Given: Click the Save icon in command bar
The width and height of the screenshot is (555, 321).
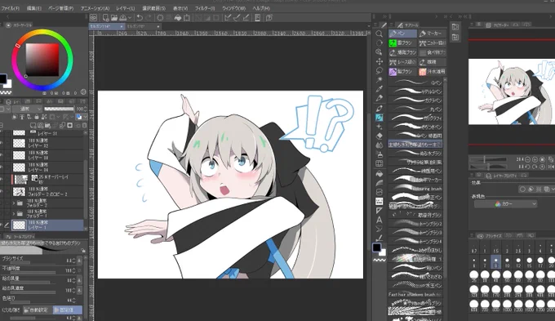Looking at the screenshot, I should (122, 18).
